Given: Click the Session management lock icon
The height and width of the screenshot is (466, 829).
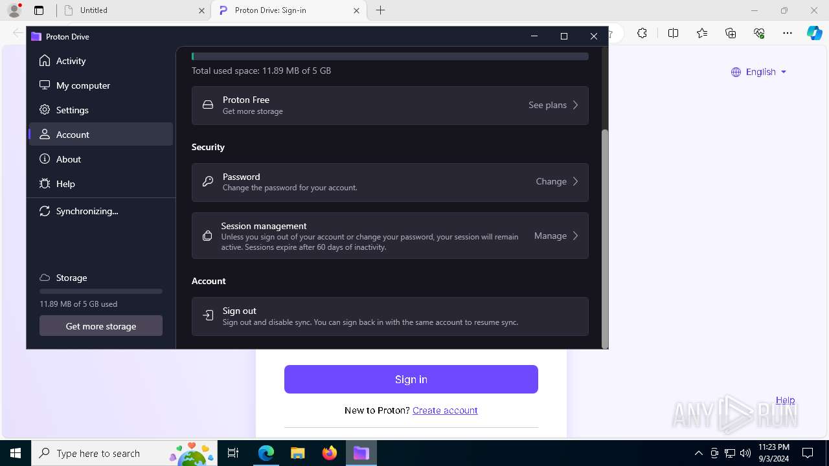Looking at the screenshot, I should (207, 236).
